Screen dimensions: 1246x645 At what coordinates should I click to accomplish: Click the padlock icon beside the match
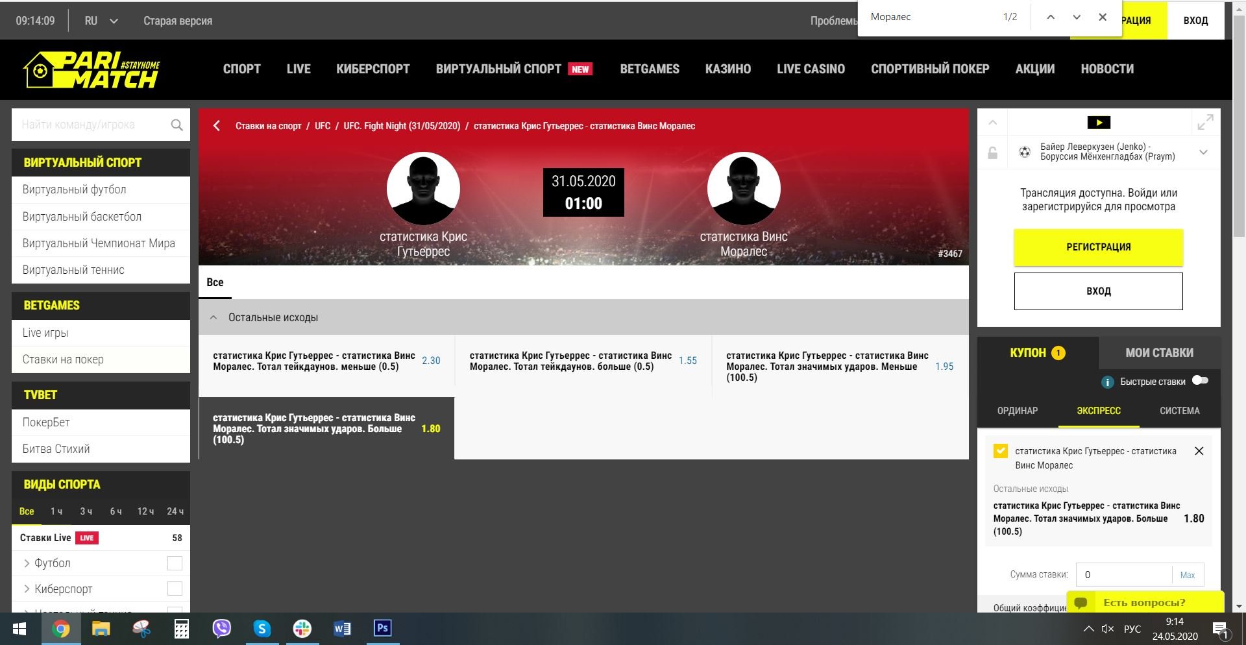pyautogui.click(x=992, y=153)
